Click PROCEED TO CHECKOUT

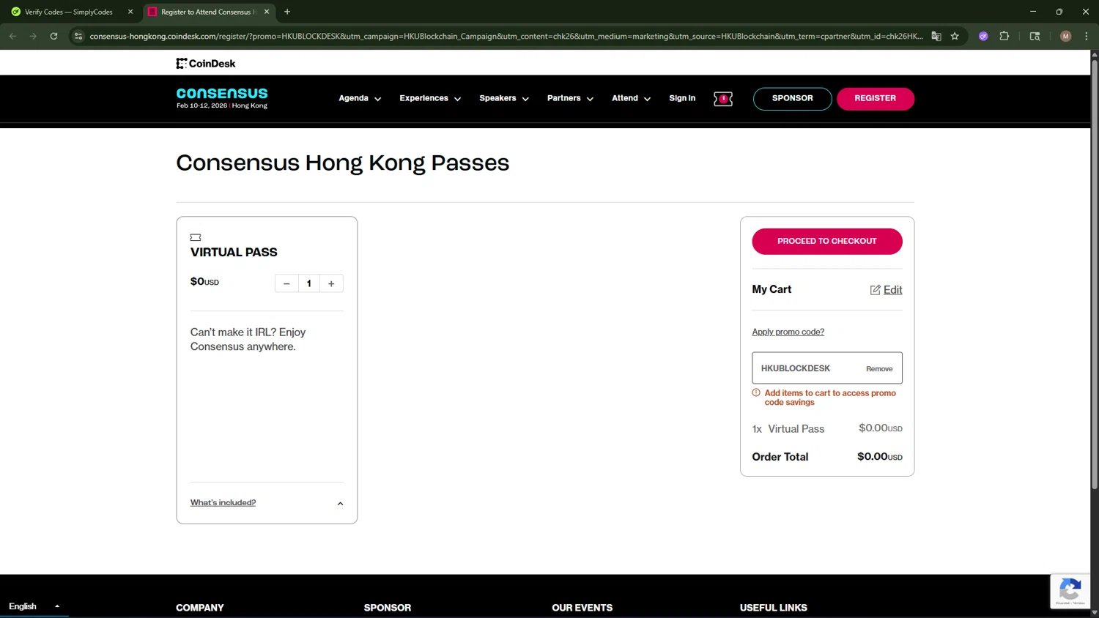tap(827, 242)
